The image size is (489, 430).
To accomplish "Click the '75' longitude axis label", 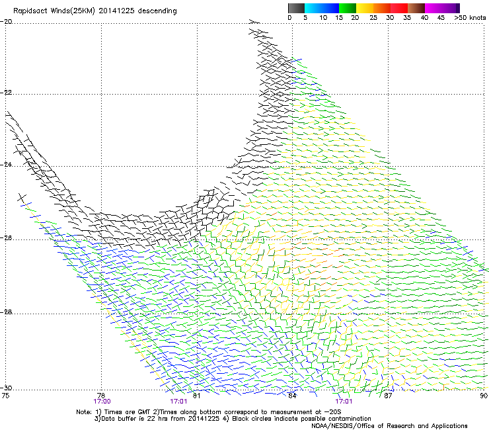I will pos(5,396).
